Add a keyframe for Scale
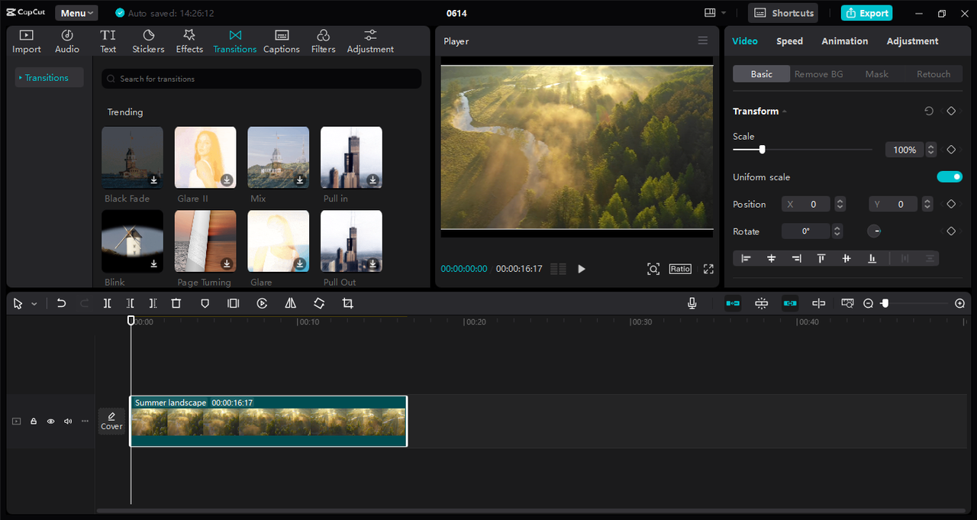 pos(951,150)
